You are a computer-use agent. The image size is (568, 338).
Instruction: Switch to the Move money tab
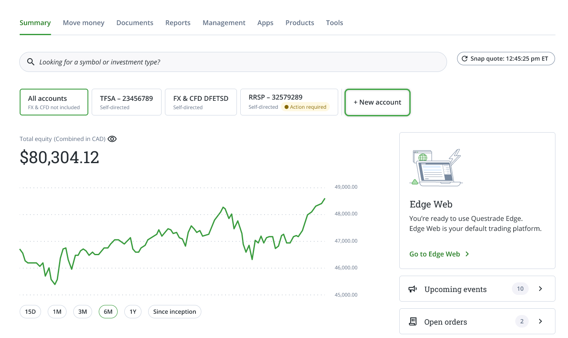click(83, 23)
